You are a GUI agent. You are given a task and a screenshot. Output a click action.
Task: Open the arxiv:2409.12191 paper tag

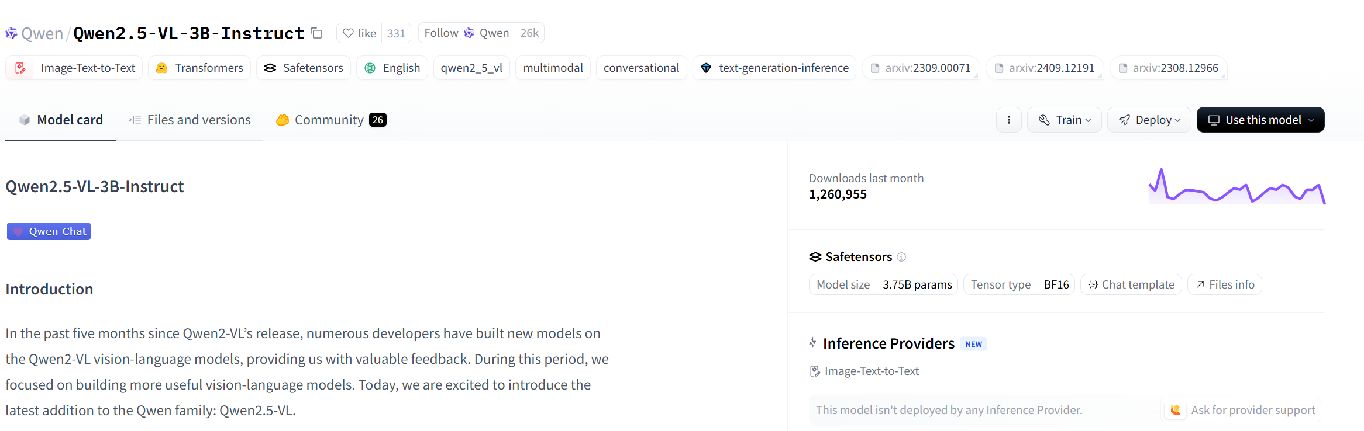[1045, 68]
